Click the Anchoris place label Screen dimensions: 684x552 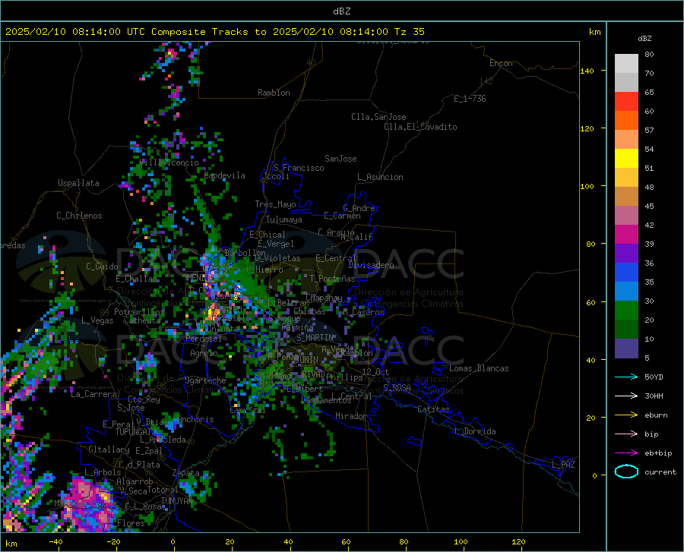coord(196,419)
